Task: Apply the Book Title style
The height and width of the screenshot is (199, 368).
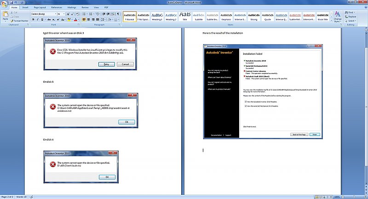Action: 323,17
